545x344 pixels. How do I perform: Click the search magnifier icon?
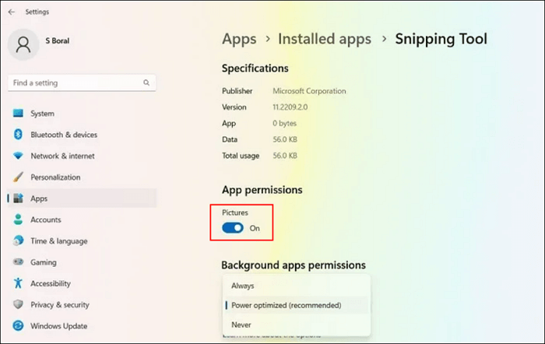[x=146, y=82]
